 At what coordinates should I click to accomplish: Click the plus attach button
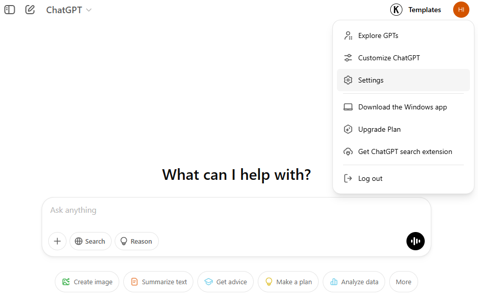(x=57, y=241)
